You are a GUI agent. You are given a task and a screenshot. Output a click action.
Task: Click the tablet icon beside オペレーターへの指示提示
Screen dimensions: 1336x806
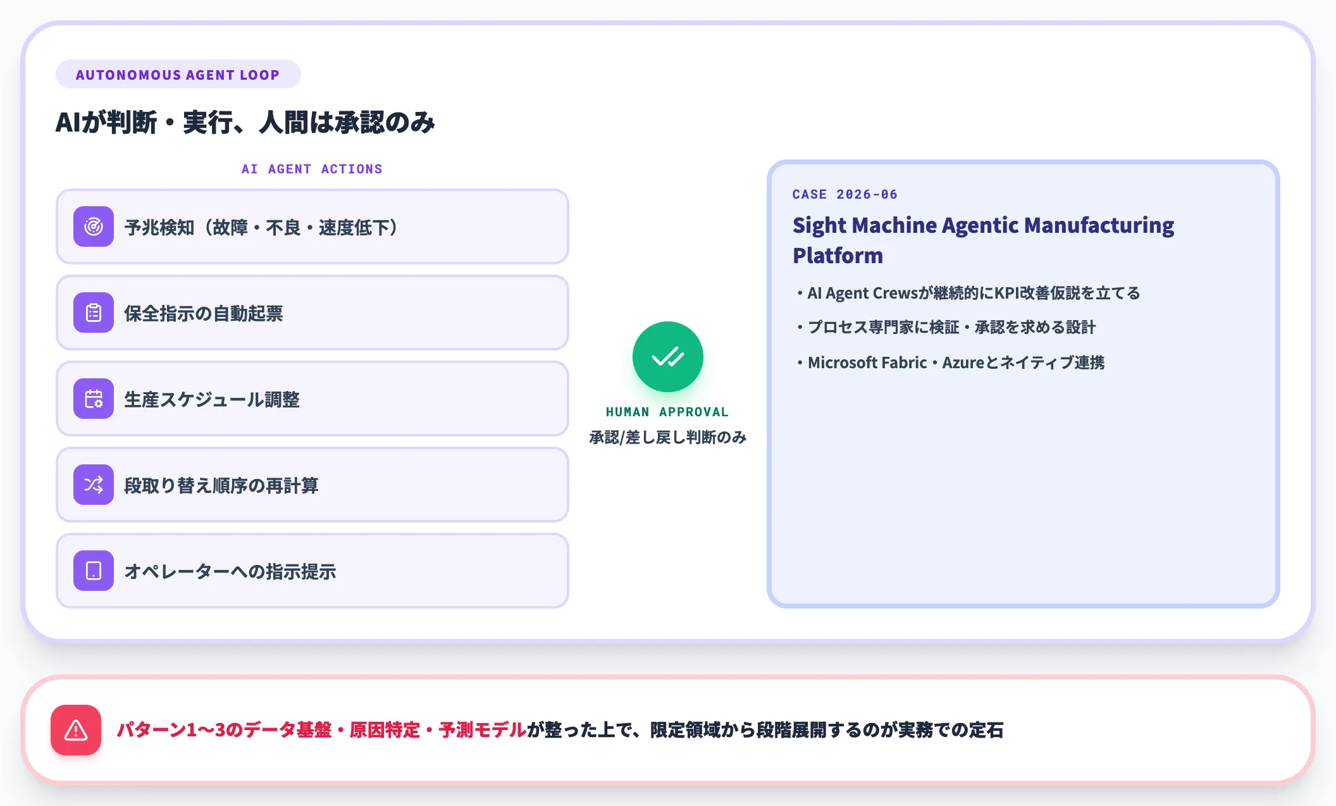(x=94, y=571)
